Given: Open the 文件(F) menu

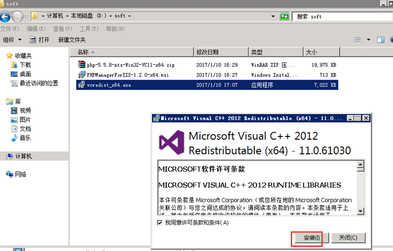Looking at the screenshot, I should (x=10, y=29).
